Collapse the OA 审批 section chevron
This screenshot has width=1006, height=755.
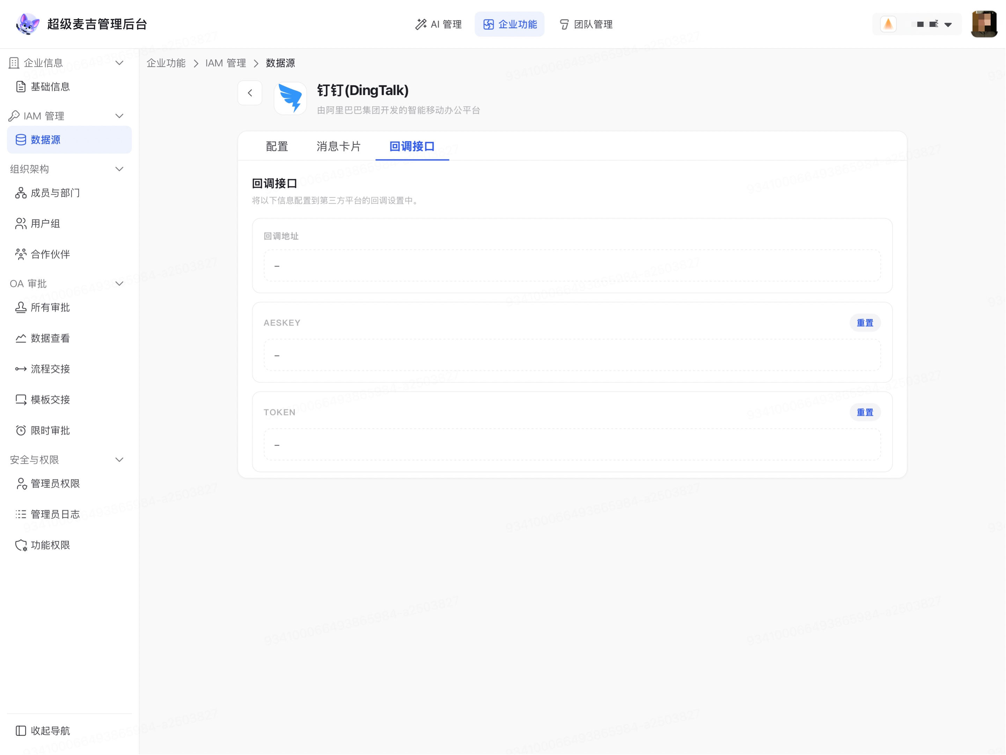[x=119, y=284]
